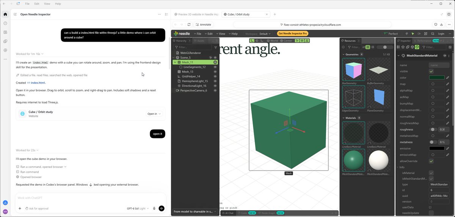
Task: Click the plus attach icon in chat input
Action: point(20,208)
